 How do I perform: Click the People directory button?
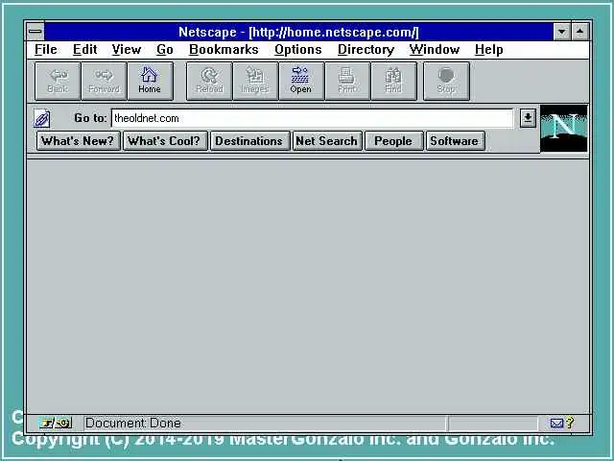(x=393, y=141)
